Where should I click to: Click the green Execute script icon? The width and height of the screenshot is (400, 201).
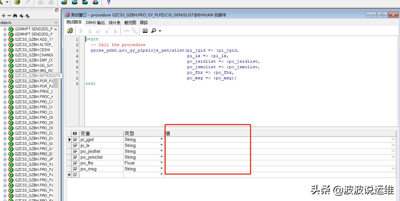pos(81,31)
